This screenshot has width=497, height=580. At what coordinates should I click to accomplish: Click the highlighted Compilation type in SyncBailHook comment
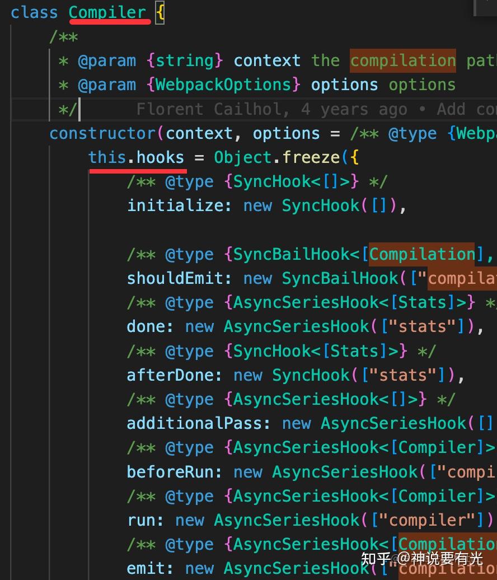click(422, 254)
